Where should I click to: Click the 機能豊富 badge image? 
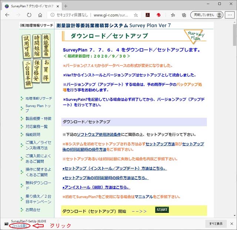pyautogui.click(x=46, y=45)
